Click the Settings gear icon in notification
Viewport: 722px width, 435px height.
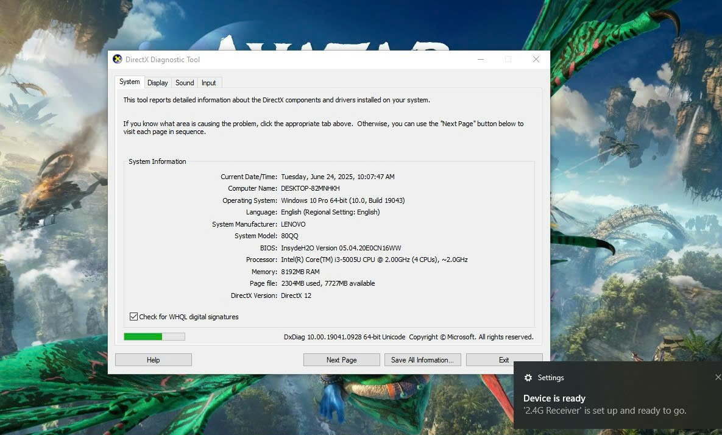pyautogui.click(x=528, y=378)
